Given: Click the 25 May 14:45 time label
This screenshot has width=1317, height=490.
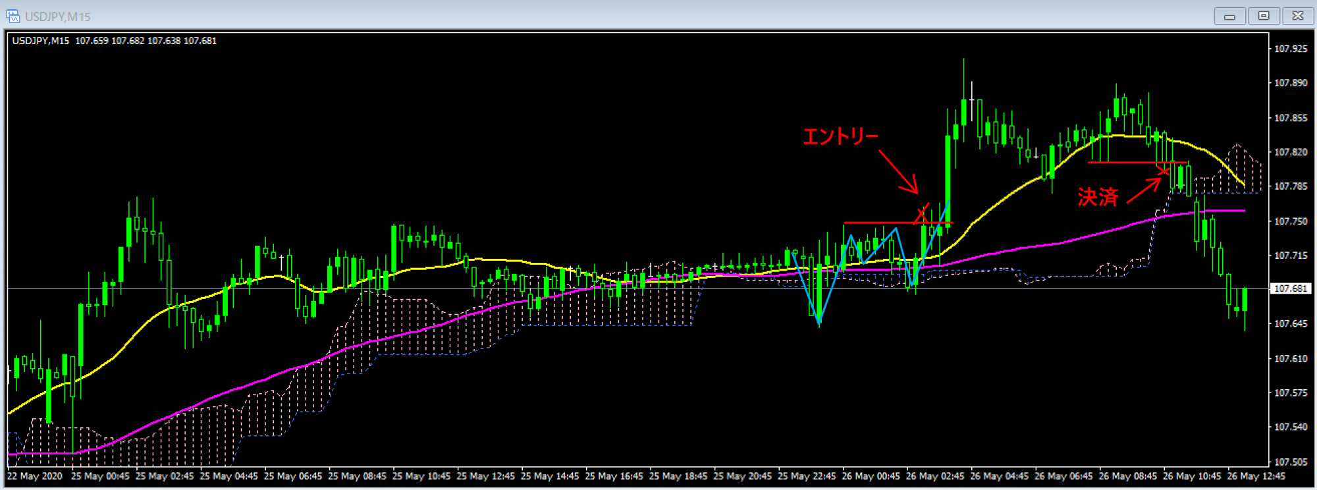Looking at the screenshot, I should [x=550, y=476].
